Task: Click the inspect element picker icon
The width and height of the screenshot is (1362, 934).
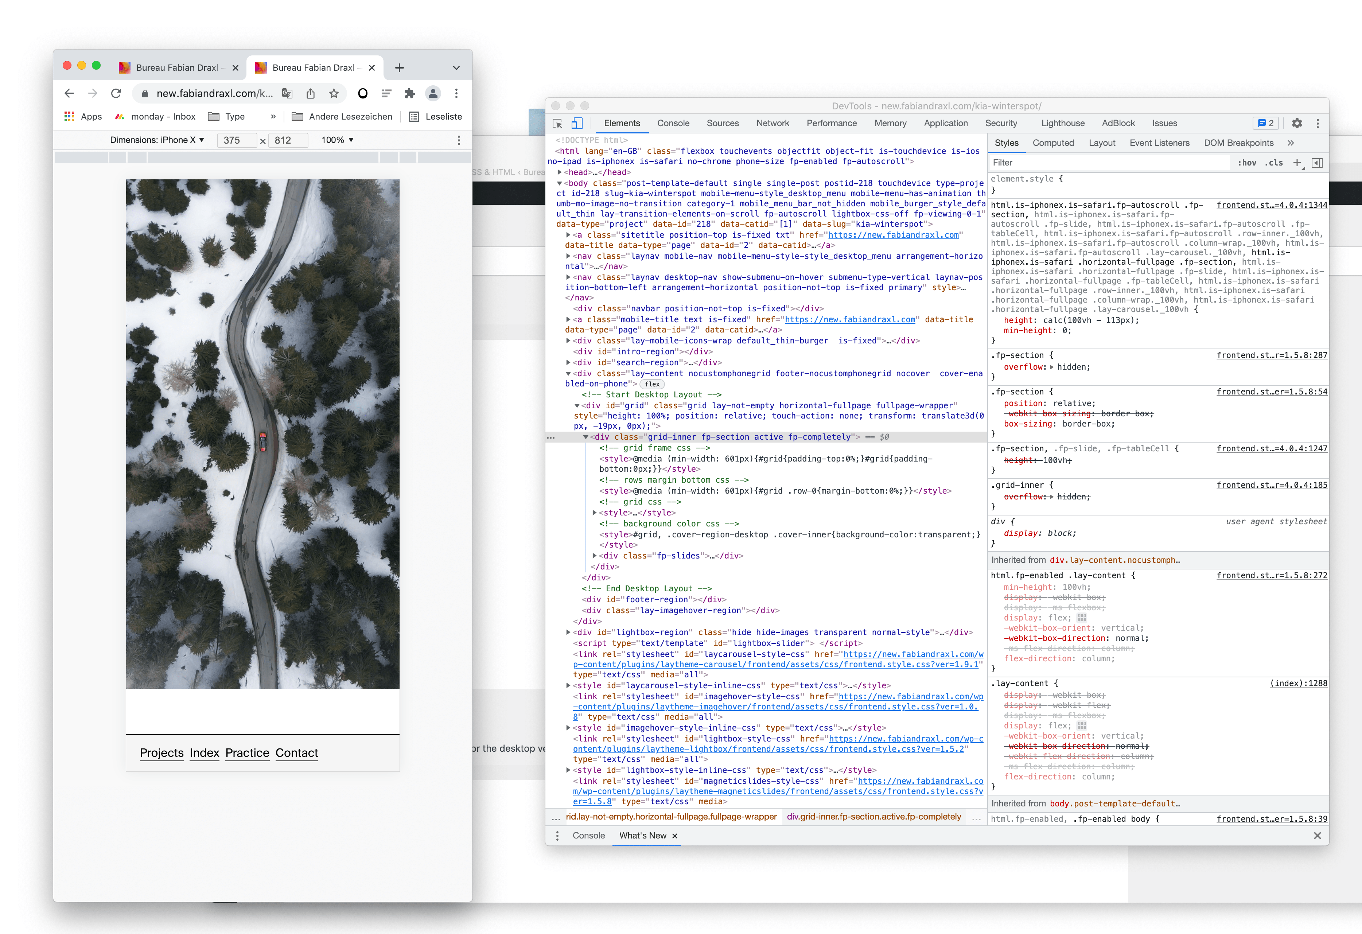Action: pyautogui.click(x=557, y=123)
